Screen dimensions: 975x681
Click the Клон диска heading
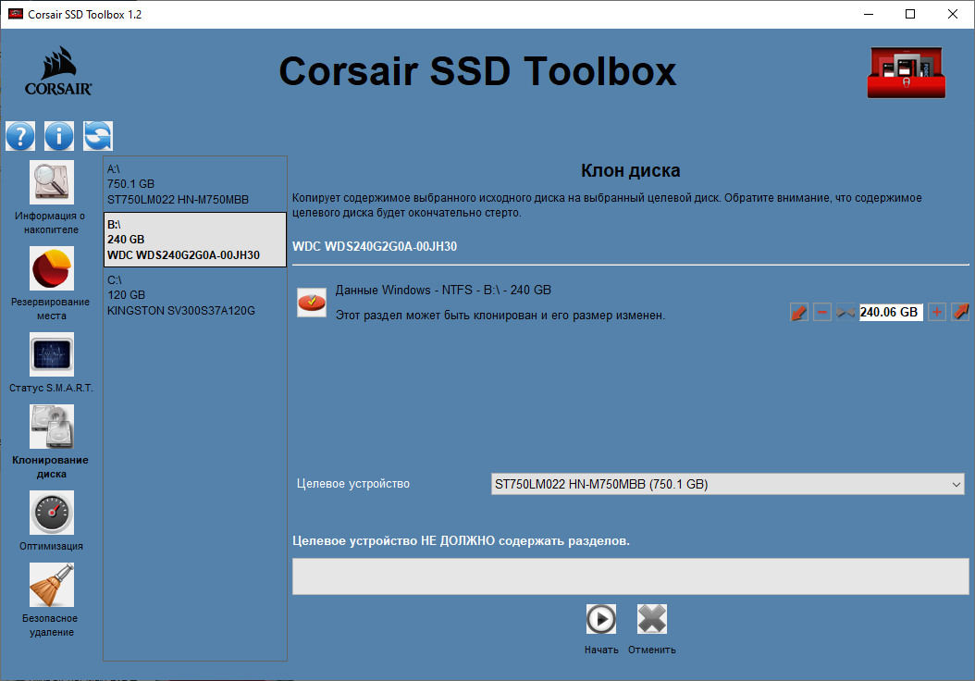[x=631, y=170]
